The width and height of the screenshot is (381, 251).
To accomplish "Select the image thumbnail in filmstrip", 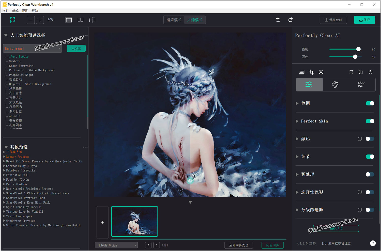I will [x=135, y=221].
